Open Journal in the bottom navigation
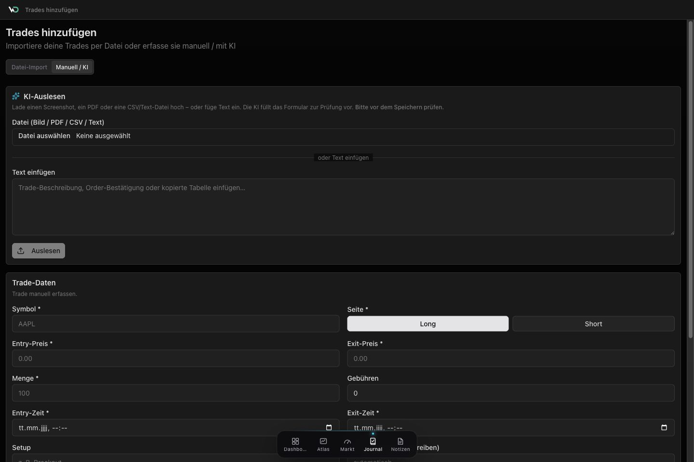 point(373,444)
